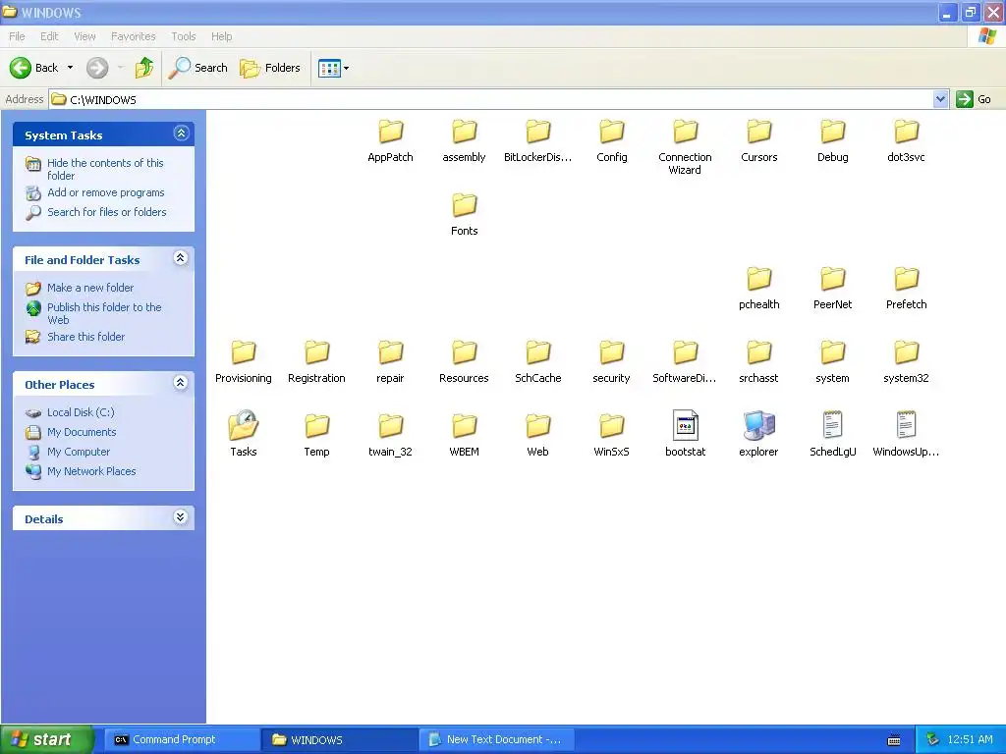Click the system tray clock

tap(970, 740)
